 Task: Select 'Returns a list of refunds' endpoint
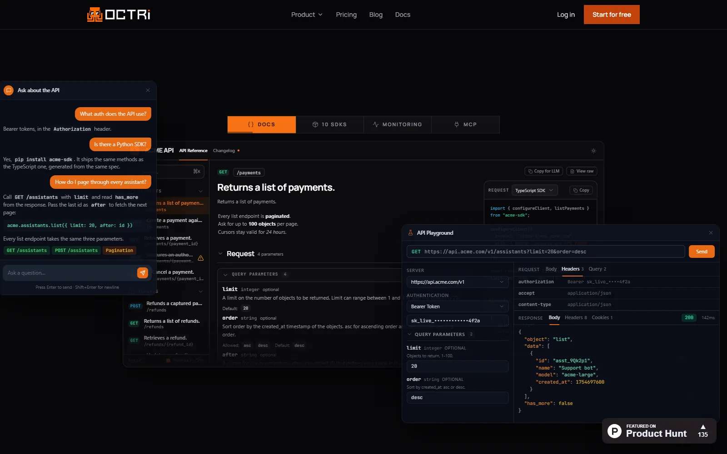point(166,324)
